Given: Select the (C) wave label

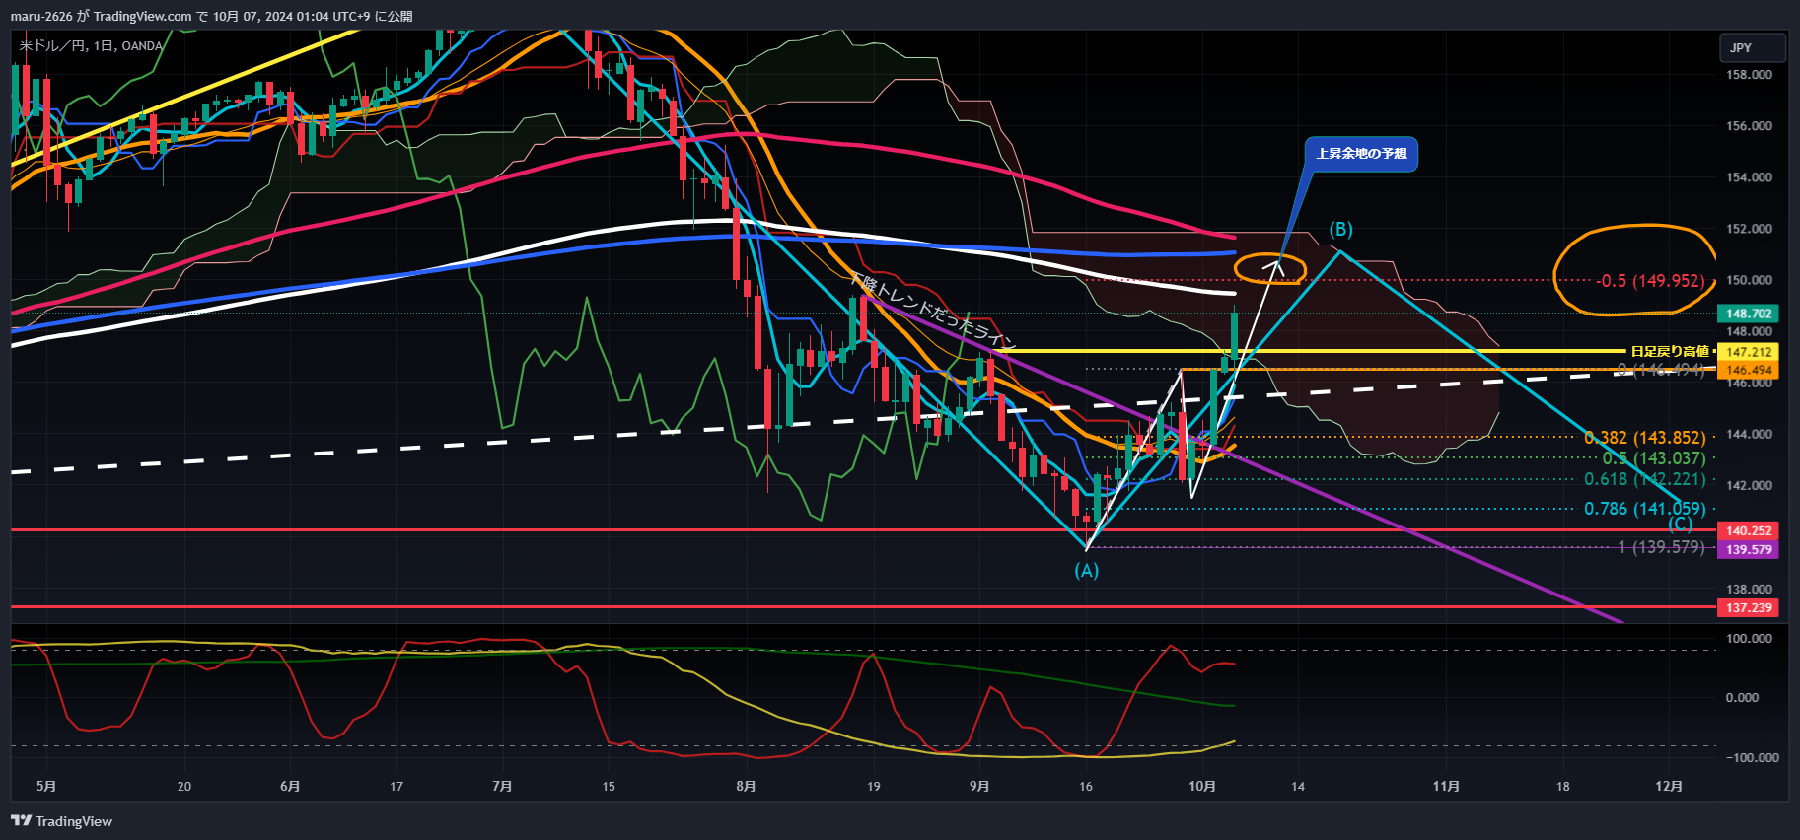Looking at the screenshot, I should (1680, 524).
